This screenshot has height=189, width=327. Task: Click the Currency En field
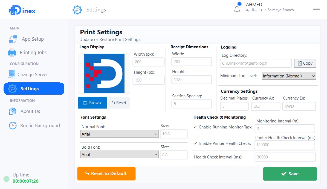(299, 106)
